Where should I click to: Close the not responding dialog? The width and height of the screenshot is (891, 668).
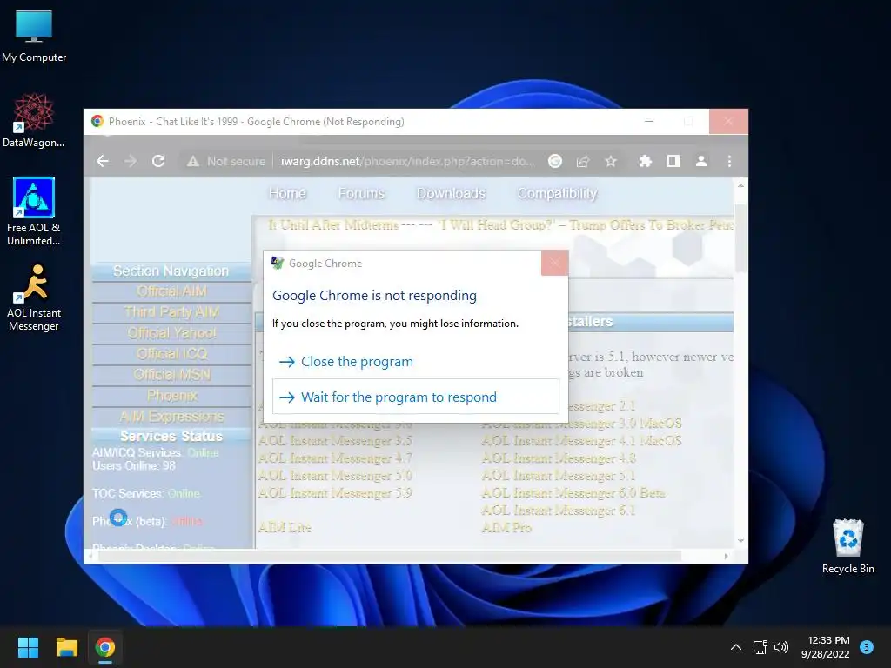tap(554, 263)
